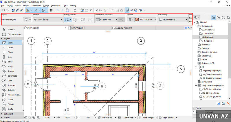Open the Opcje menu
The image size is (231, 122).
pyautogui.click(x=46, y=5)
